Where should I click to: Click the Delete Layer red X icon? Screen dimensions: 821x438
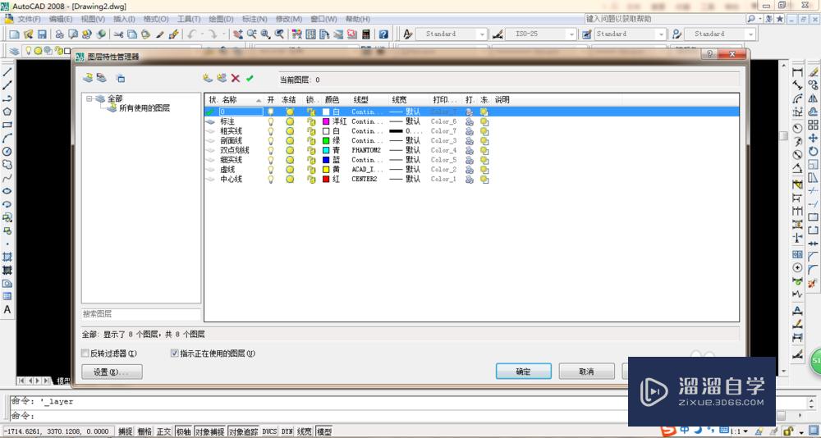click(x=236, y=79)
